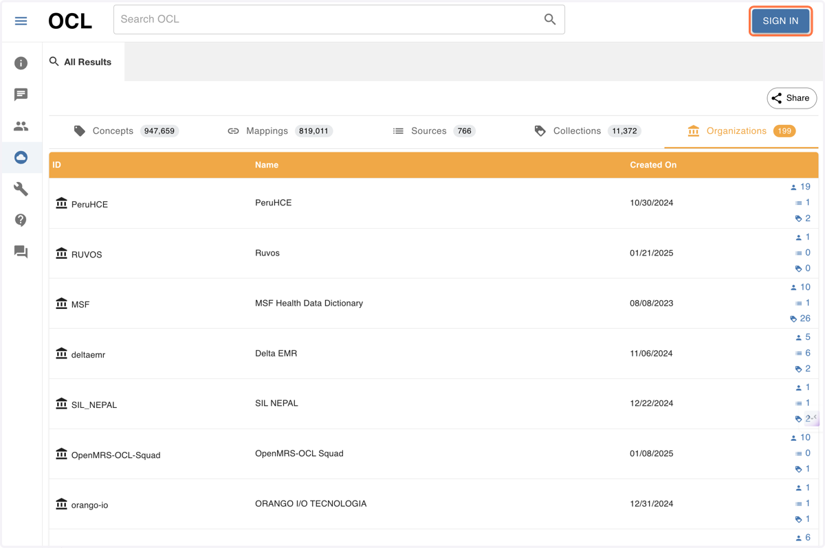Click the OpenMRS-OCL Squad name cell

(x=299, y=453)
